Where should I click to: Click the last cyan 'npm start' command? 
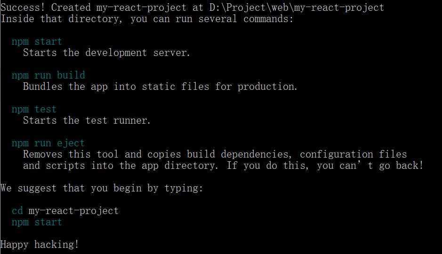click(37, 222)
